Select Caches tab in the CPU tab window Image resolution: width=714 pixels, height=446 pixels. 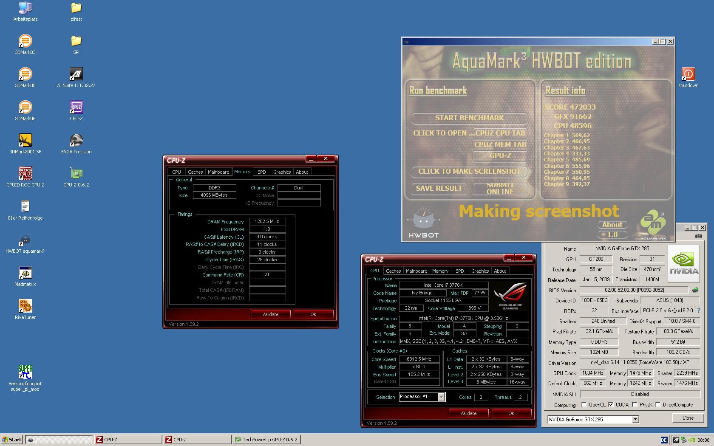click(394, 271)
